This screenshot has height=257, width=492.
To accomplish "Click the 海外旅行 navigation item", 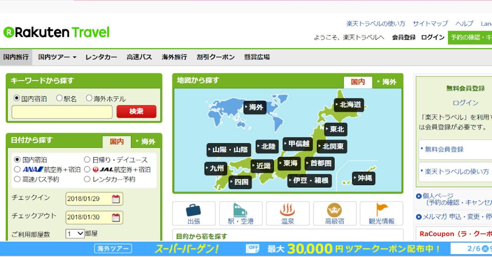I will coord(174,57).
